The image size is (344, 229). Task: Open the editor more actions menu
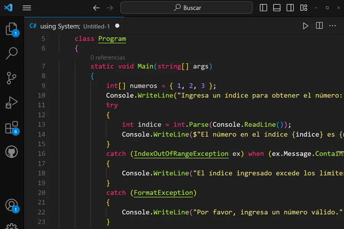[x=332, y=26]
